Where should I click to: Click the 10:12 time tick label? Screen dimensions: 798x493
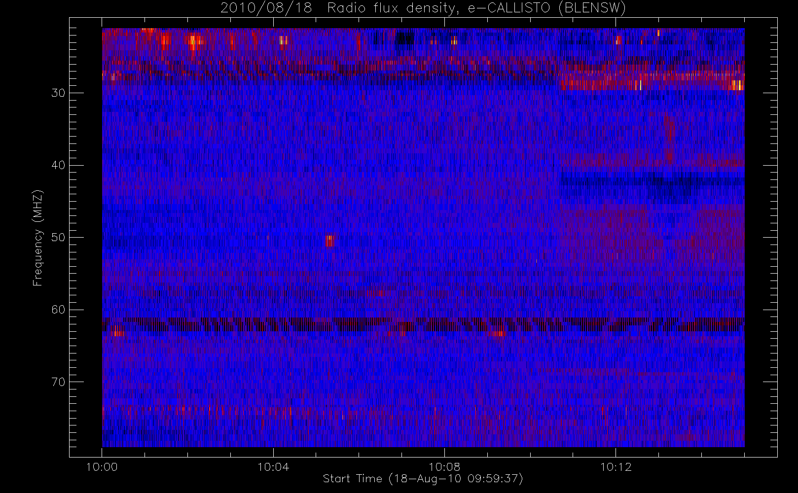tap(616, 467)
